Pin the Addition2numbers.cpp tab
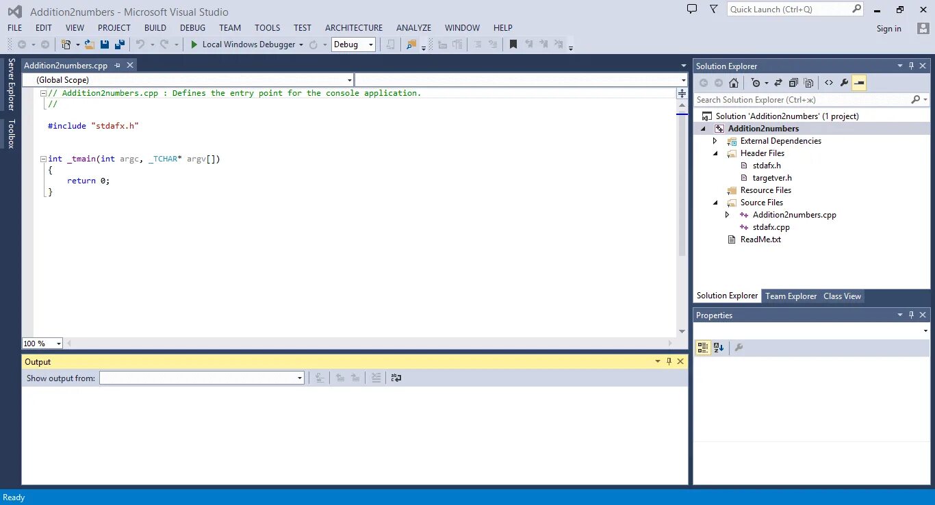Image resolution: width=935 pixels, height=505 pixels. tap(117, 65)
